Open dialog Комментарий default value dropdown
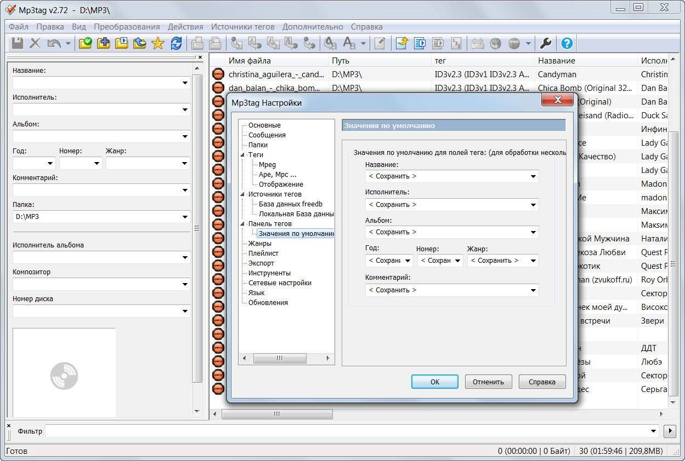 pos(533,290)
